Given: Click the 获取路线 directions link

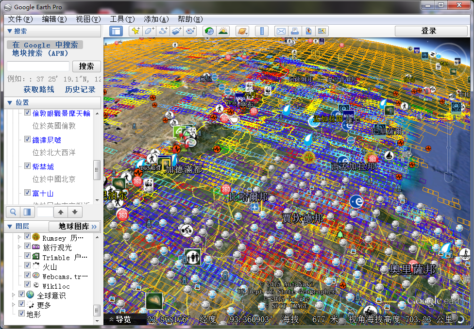Looking at the screenshot, I should 39,89.
